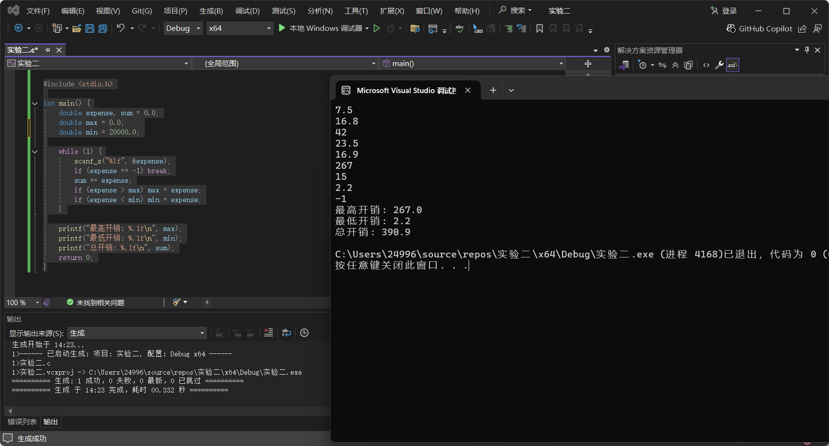Click the green indented-lines comment icon
This screenshot has width=829, height=446.
click(509, 28)
